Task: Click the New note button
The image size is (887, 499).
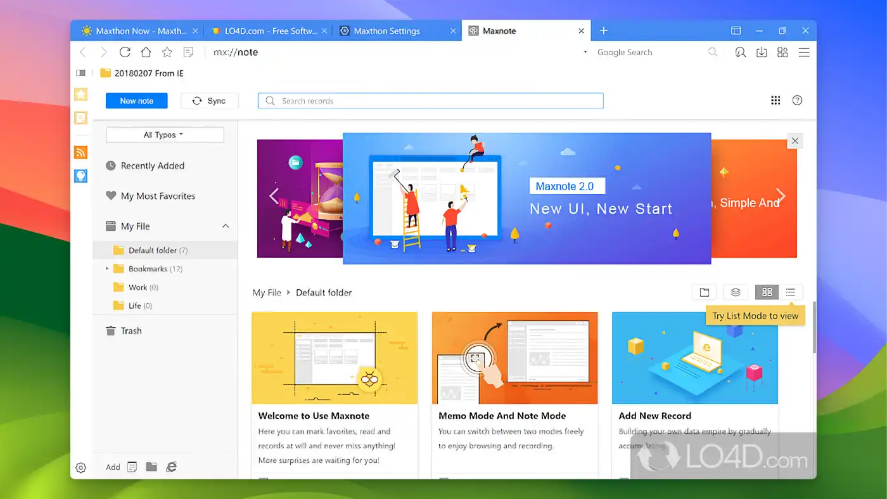Action: 136,100
